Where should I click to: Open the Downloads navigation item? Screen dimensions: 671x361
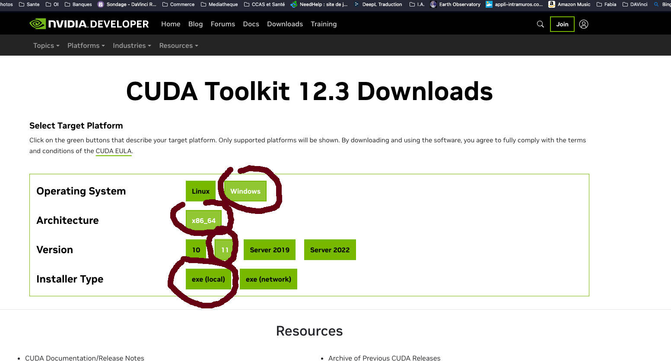(x=285, y=24)
